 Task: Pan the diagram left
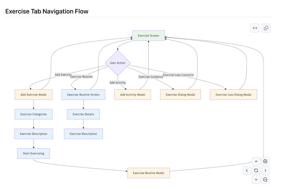tap(247, 170)
